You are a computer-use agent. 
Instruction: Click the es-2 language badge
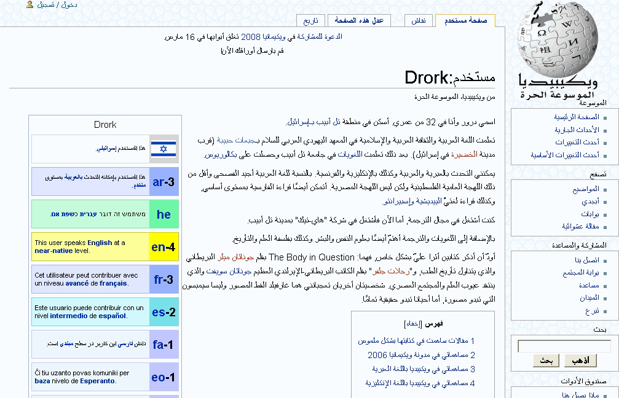(x=164, y=312)
